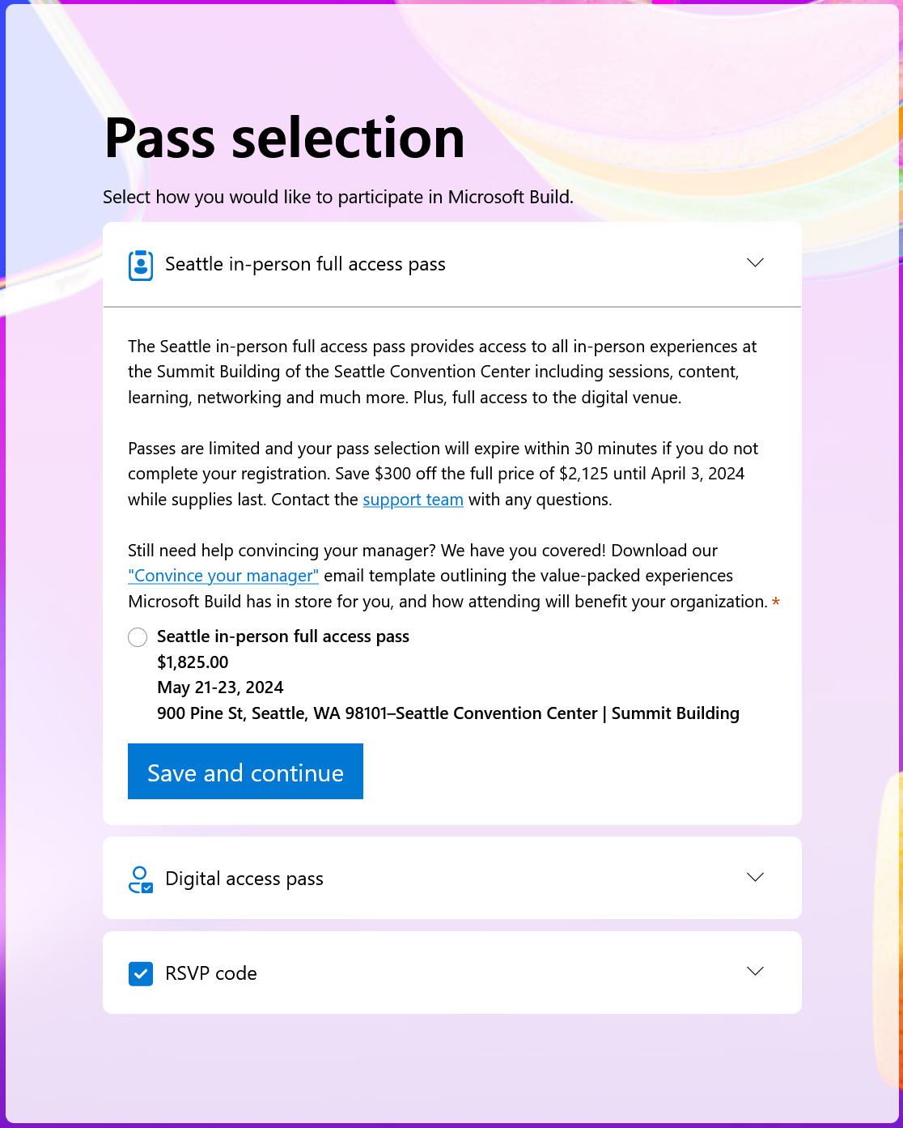Image resolution: width=903 pixels, height=1128 pixels.
Task: Click the $1,825.00 price text
Action: coord(193,662)
